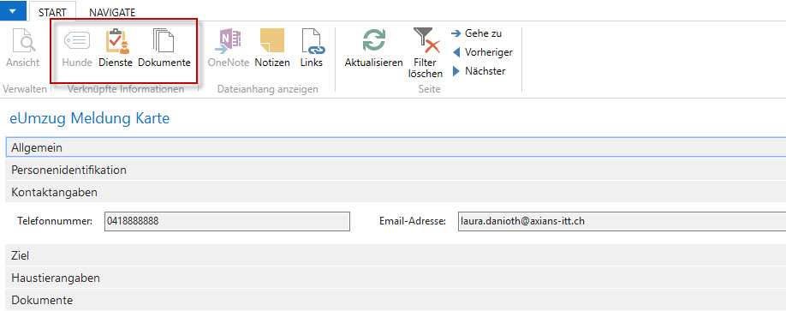Expand the Personenidentifikation section
This screenshot has width=786, height=311.
pyautogui.click(x=396, y=170)
